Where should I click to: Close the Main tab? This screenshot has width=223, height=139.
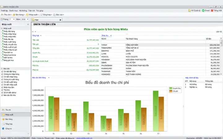tap(60, 20)
